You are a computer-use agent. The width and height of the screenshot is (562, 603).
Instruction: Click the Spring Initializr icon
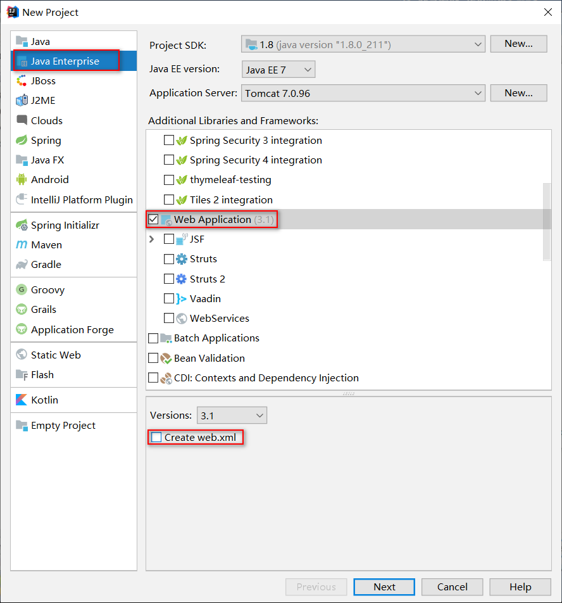click(22, 225)
